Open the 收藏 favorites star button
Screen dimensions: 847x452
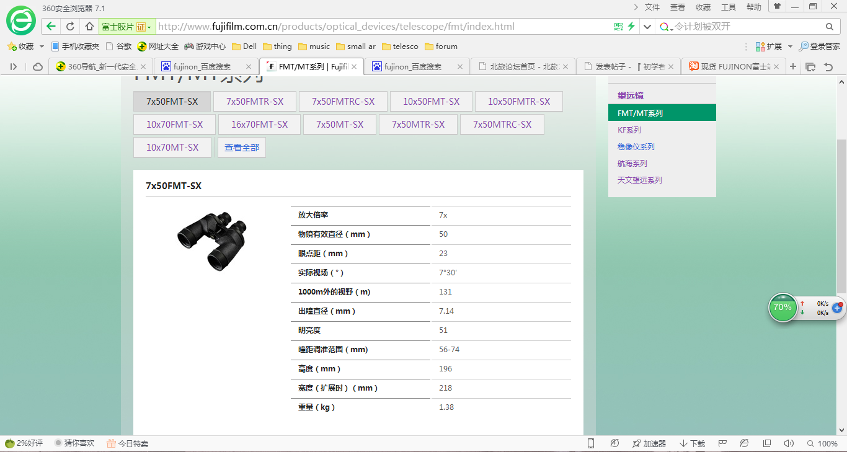click(x=20, y=47)
